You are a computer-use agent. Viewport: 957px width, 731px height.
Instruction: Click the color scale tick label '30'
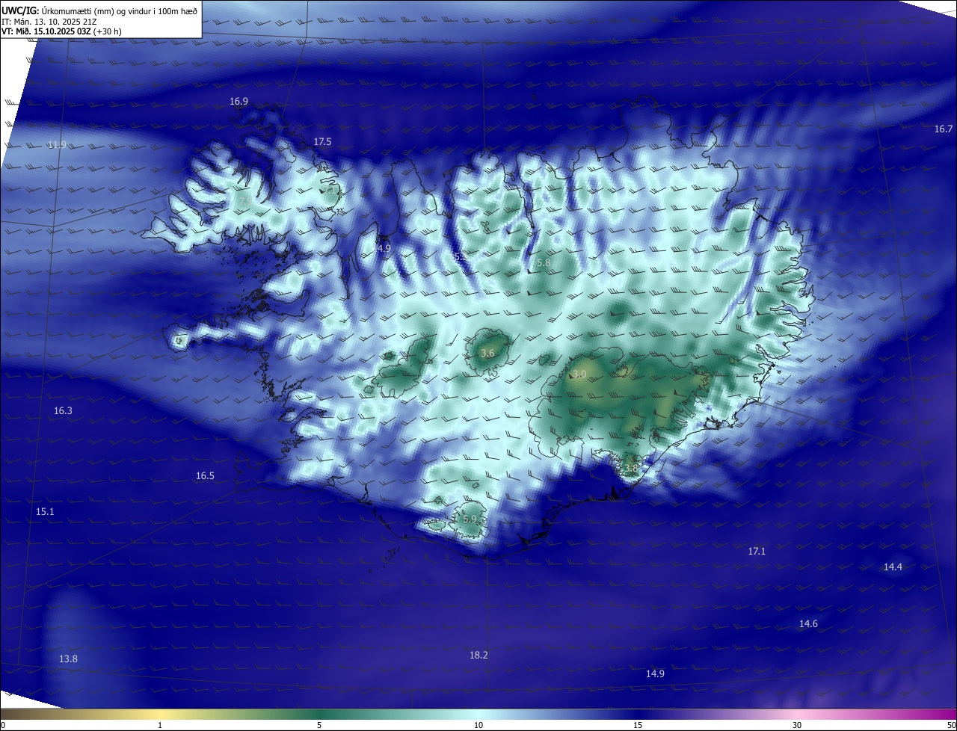(797, 725)
